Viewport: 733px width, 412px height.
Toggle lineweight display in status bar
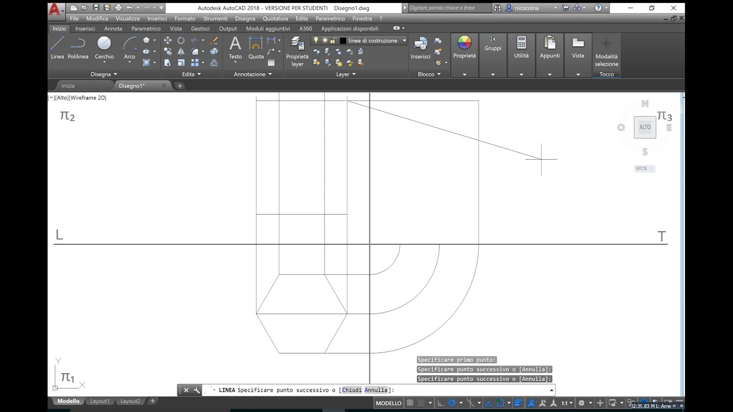click(518, 403)
